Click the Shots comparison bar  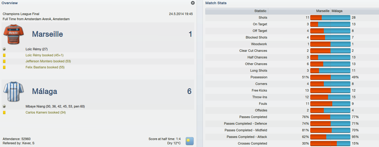coord(330,17)
